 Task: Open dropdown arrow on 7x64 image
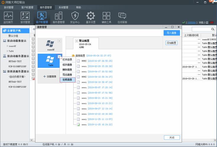pyautogui.click(x=59, y=56)
